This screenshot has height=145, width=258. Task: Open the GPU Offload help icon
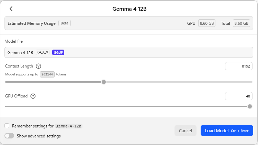[33, 96]
